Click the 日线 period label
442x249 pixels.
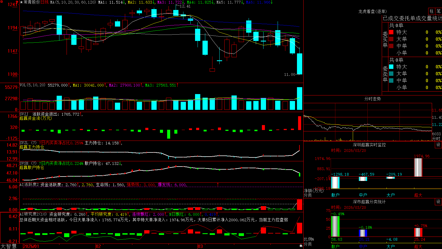[x=44, y=2]
